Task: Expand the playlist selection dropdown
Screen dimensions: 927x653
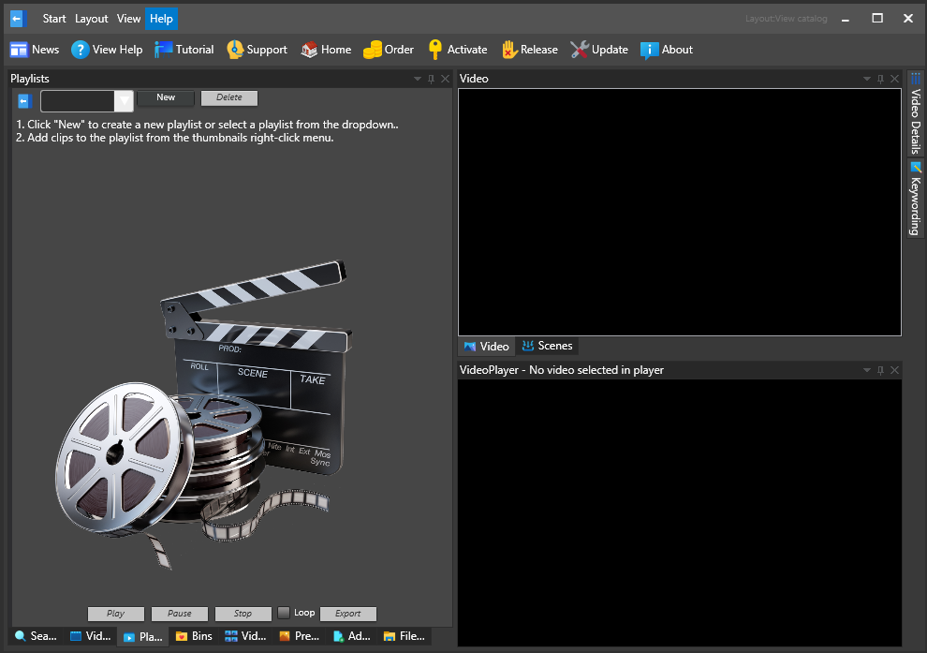Action: coord(124,101)
